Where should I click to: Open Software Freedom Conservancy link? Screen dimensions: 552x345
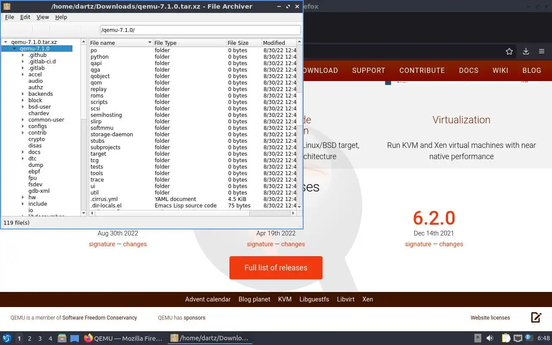tap(100, 318)
